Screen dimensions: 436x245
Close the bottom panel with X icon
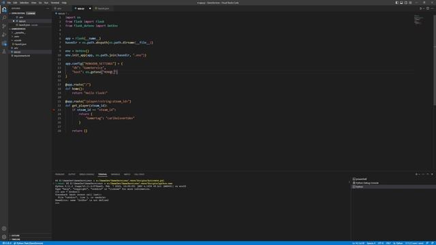[x=432, y=174]
